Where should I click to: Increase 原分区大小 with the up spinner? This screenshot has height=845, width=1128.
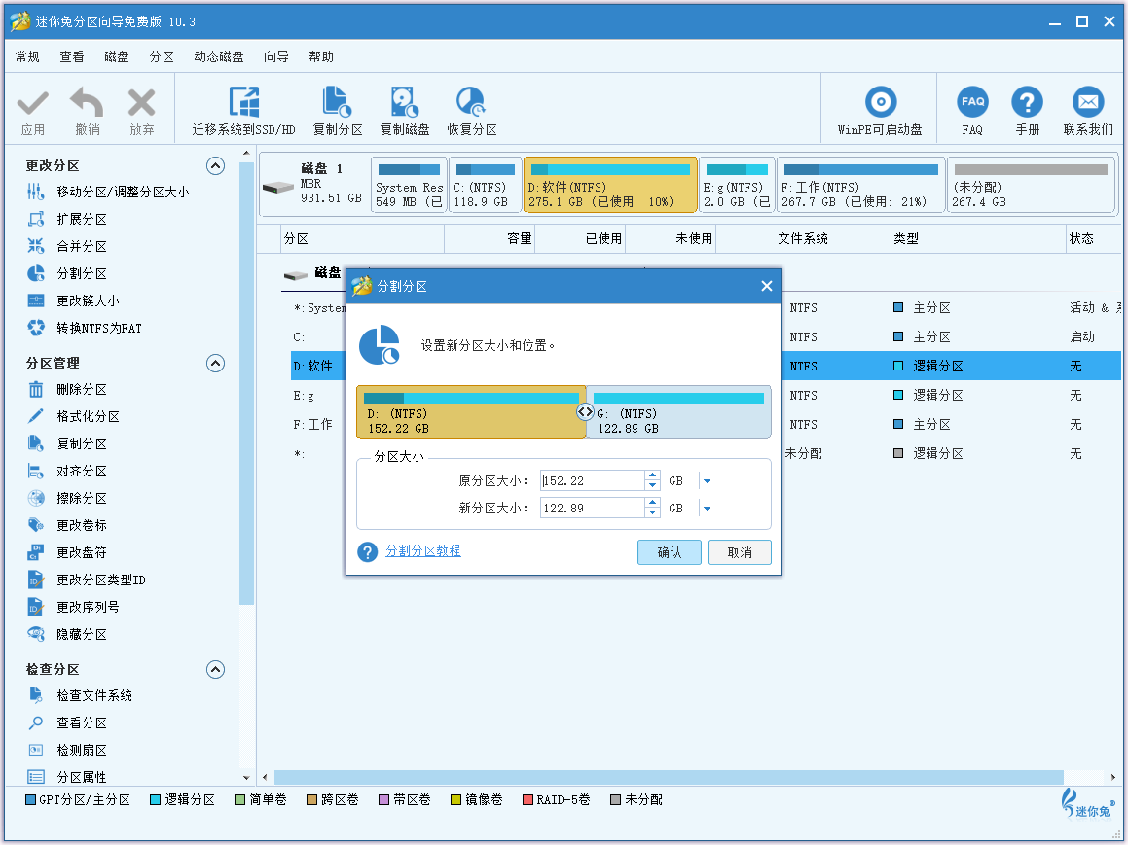point(652,475)
